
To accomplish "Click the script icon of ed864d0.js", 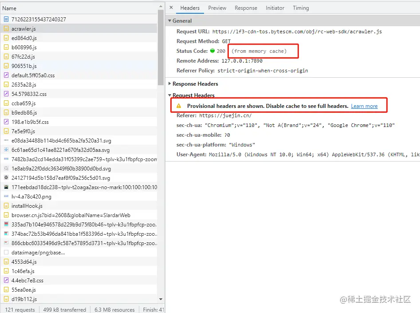I will point(6,38).
